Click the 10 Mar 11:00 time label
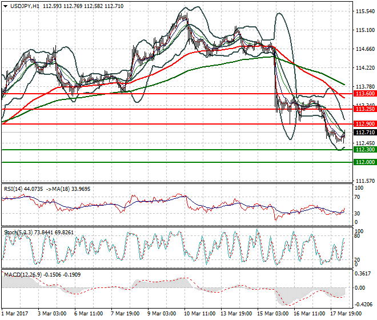The width and height of the screenshot is (377, 320). 199,314
